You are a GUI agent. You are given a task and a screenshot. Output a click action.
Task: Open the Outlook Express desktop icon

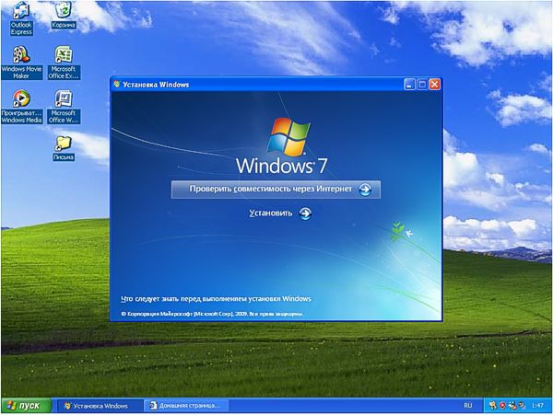point(21,19)
